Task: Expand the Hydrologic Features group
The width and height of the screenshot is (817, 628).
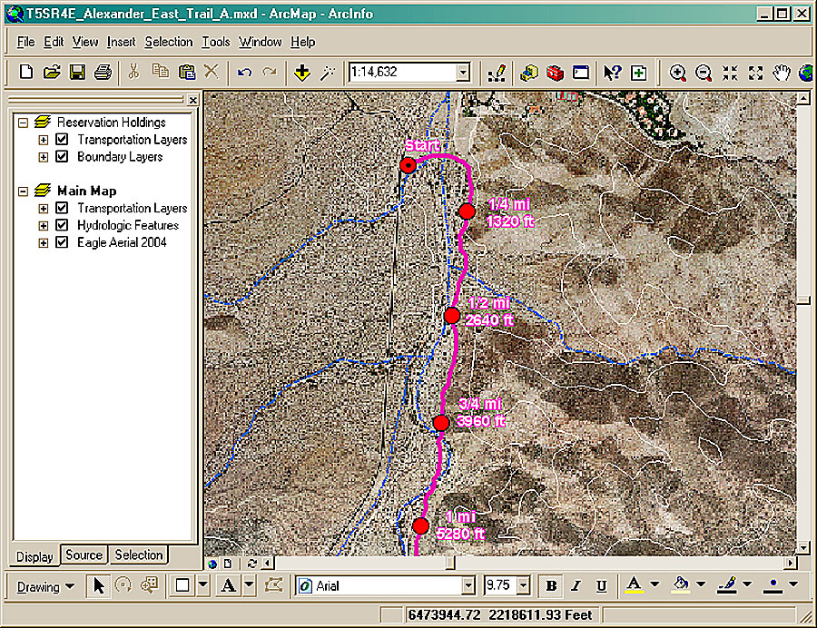Action: [x=44, y=225]
